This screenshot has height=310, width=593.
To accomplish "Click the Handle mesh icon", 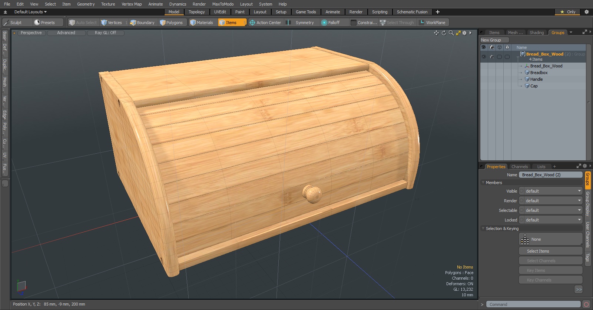I will 527,79.
